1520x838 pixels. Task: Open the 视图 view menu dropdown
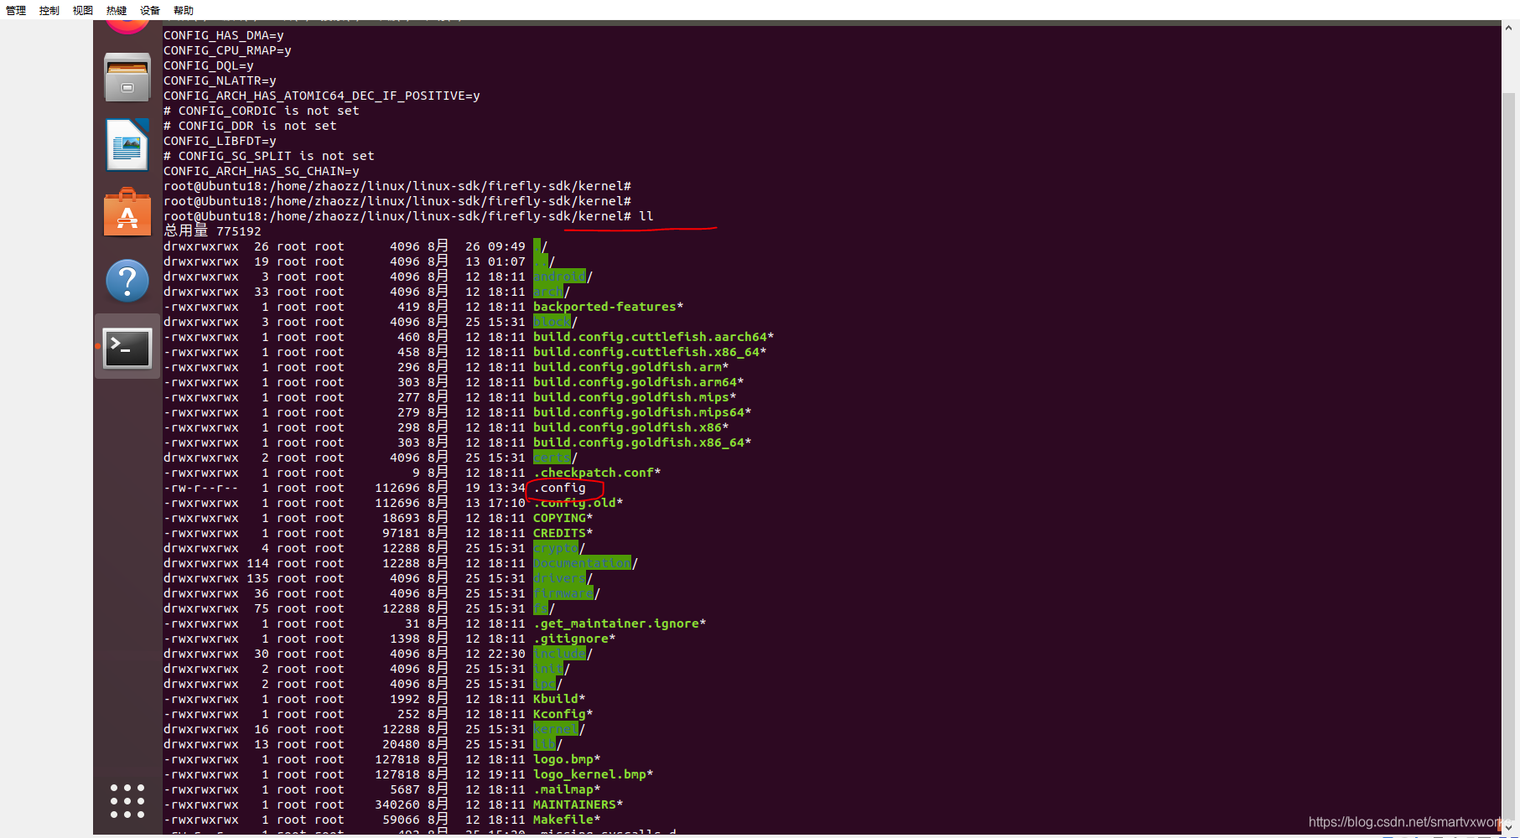click(82, 10)
